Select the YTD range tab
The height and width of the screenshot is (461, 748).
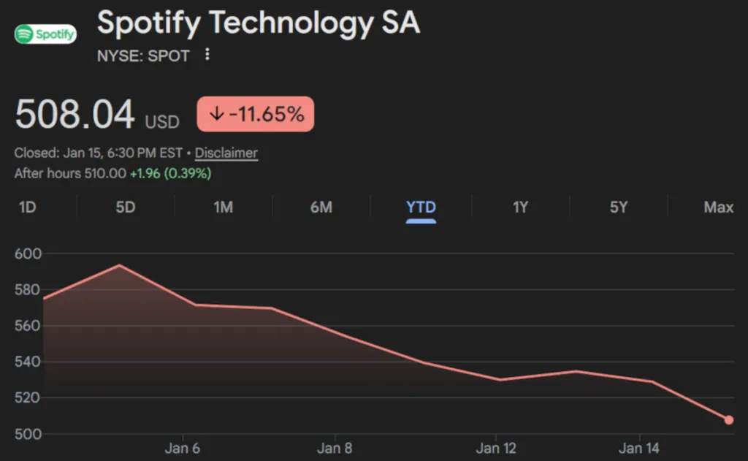[421, 207]
